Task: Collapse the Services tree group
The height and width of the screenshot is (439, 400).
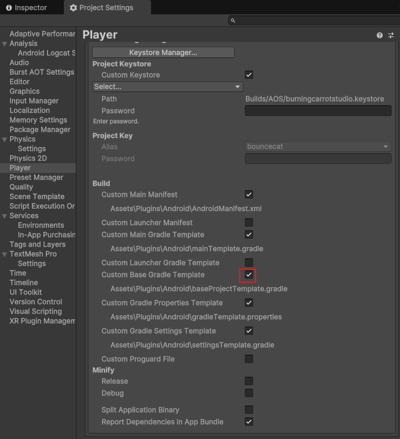Action: click(x=4, y=216)
